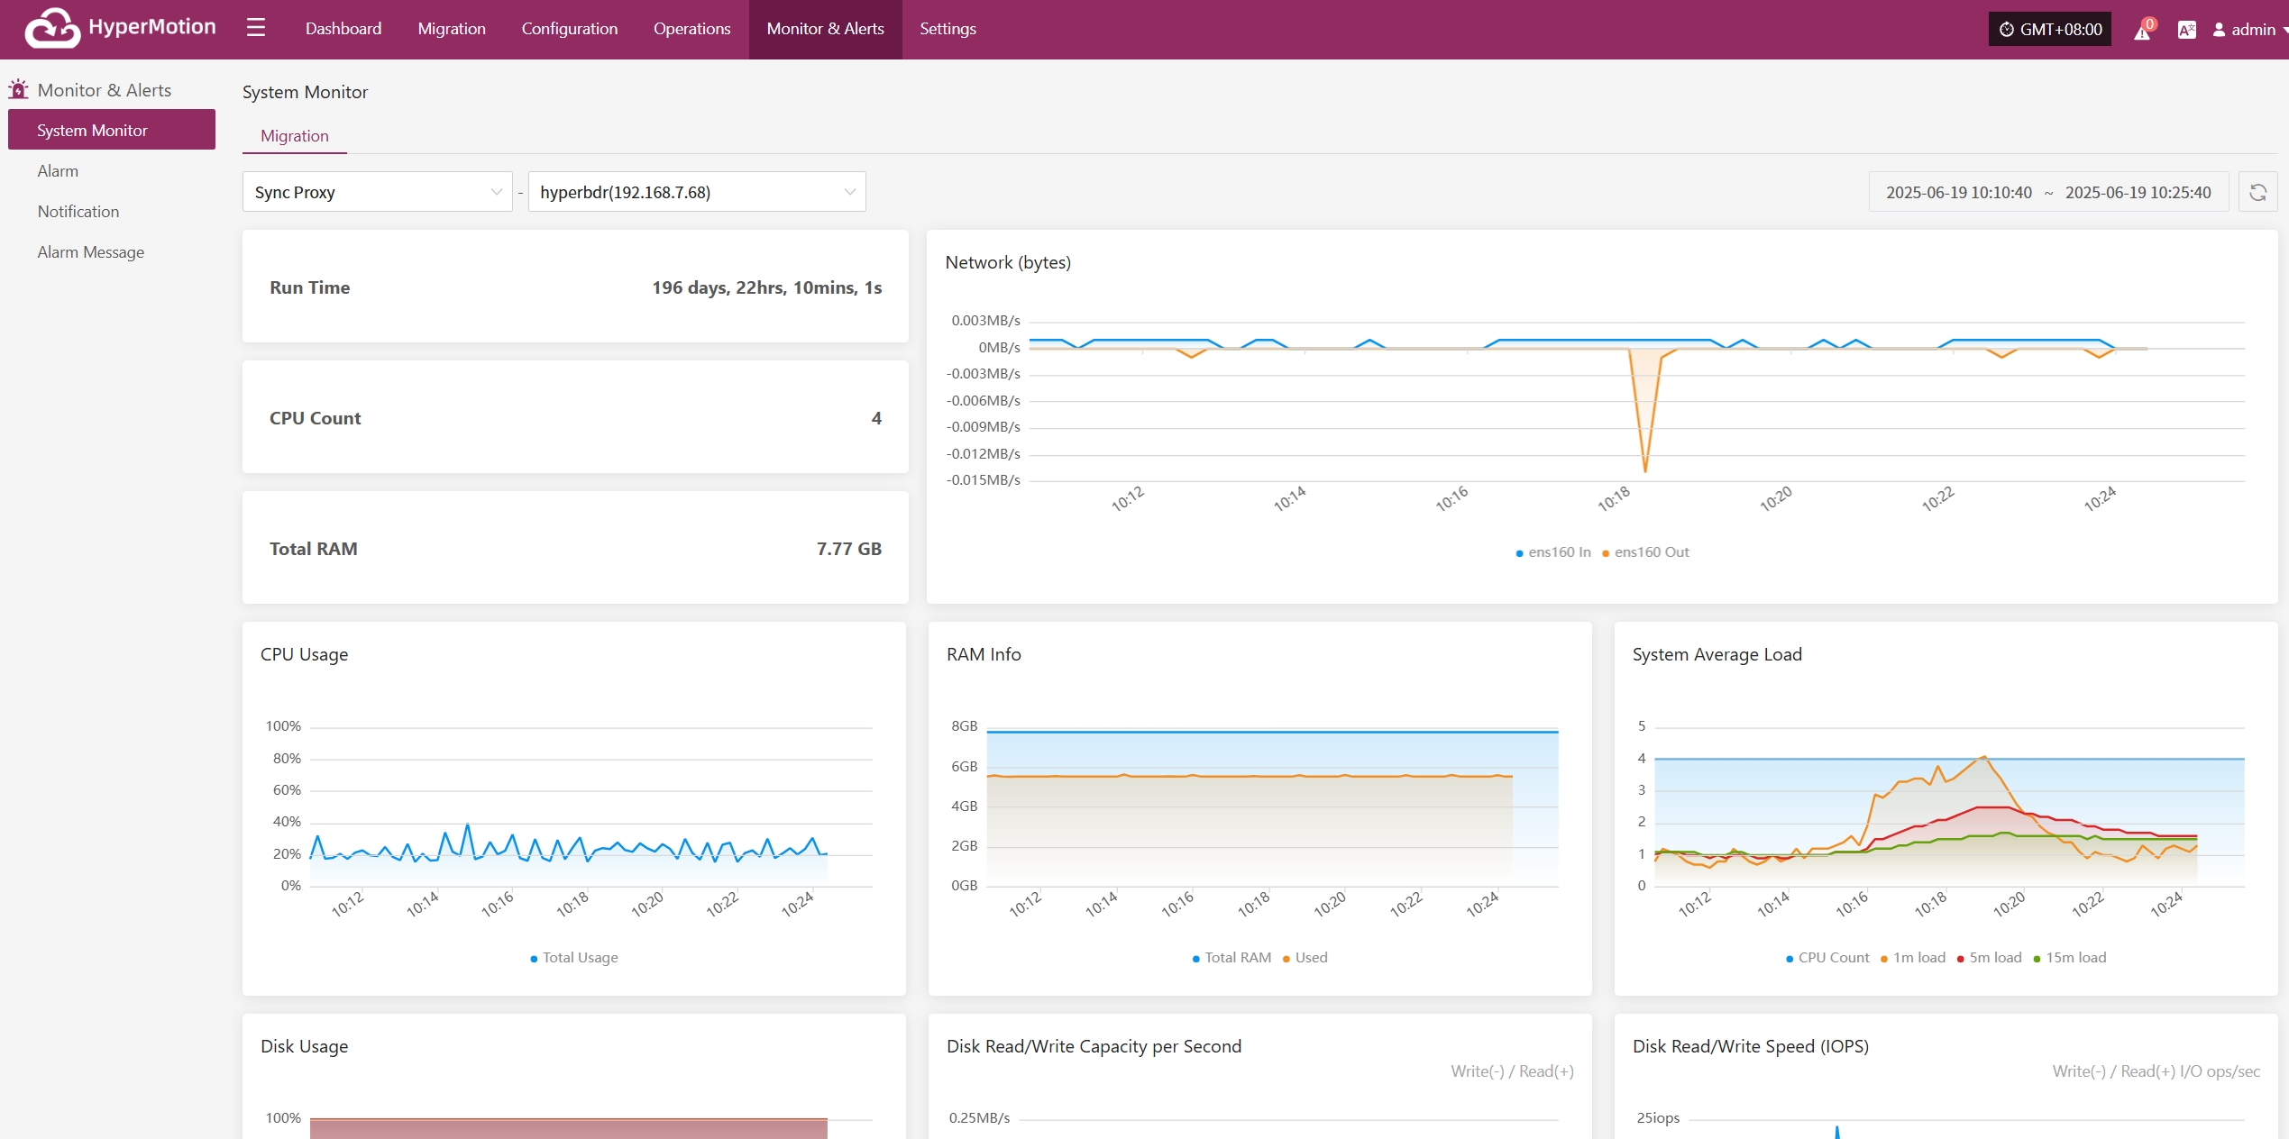Open the Operations menu
Image resolution: width=2289 pixels, height=1139 pixels.
pos(691,29)
